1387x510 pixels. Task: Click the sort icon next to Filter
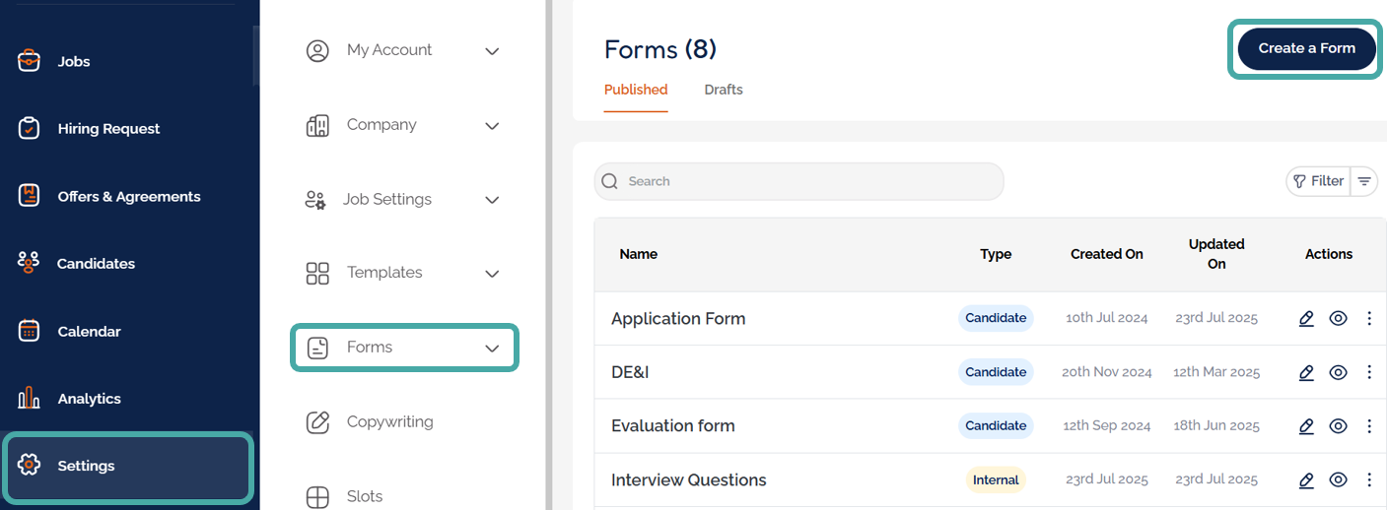[x=1364, y=181]
